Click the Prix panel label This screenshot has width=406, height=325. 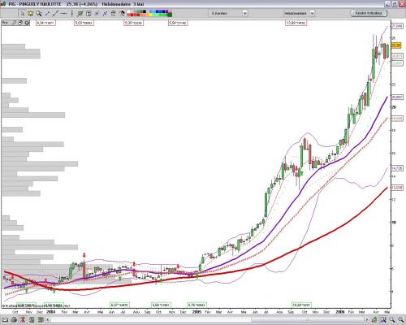point(5,23)
